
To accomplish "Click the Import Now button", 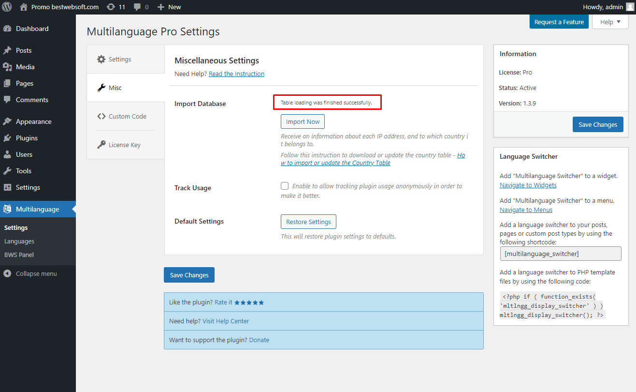I will [x=303, y=121].
